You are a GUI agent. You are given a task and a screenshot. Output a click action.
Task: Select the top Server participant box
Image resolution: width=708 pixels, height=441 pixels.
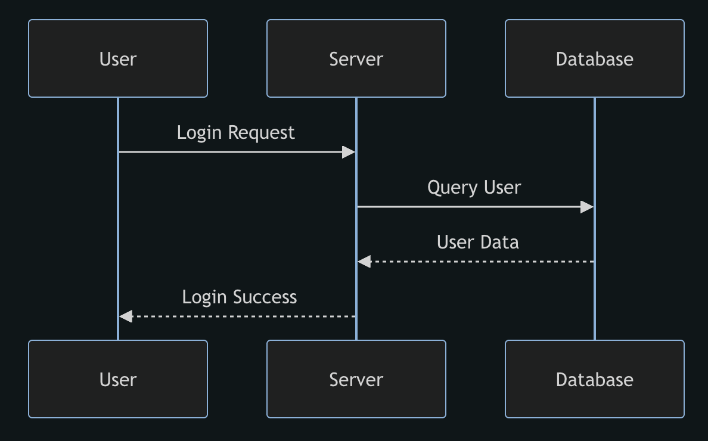coord(356,58)
